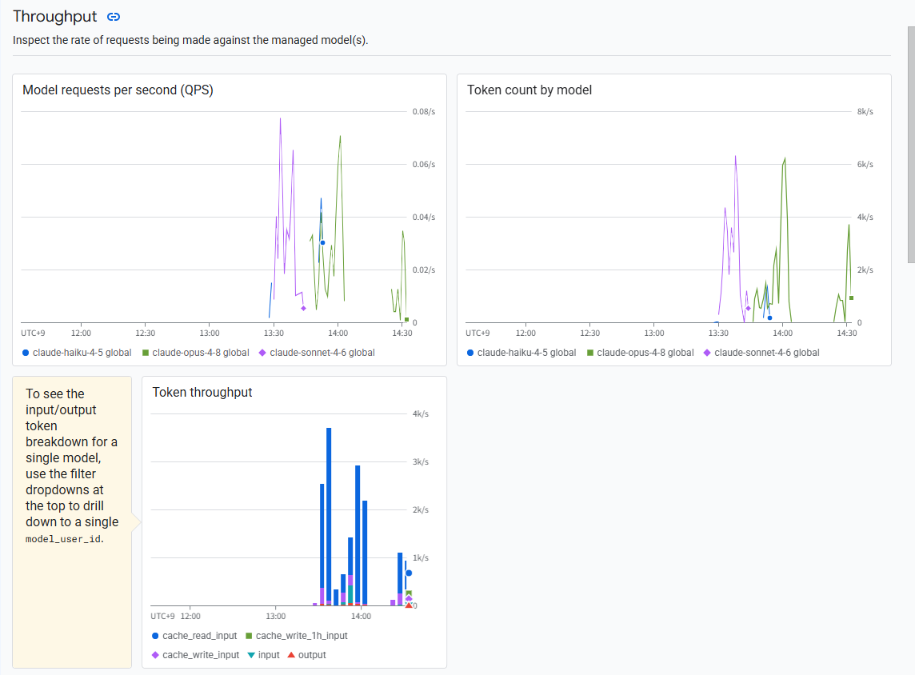Click the Model requests per second chart title
The height and width of the screenshot is (675, 915).
[x=118, y=90]
